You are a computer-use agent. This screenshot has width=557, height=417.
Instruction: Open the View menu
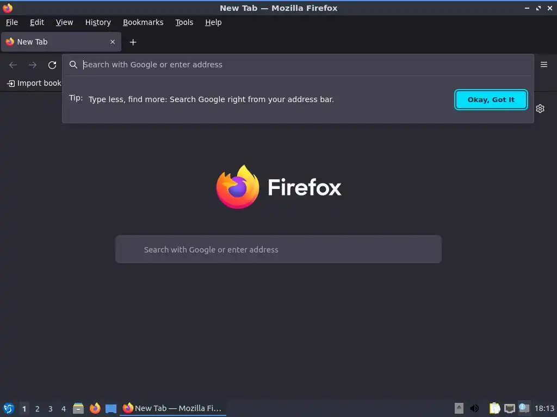coord(64,22)
